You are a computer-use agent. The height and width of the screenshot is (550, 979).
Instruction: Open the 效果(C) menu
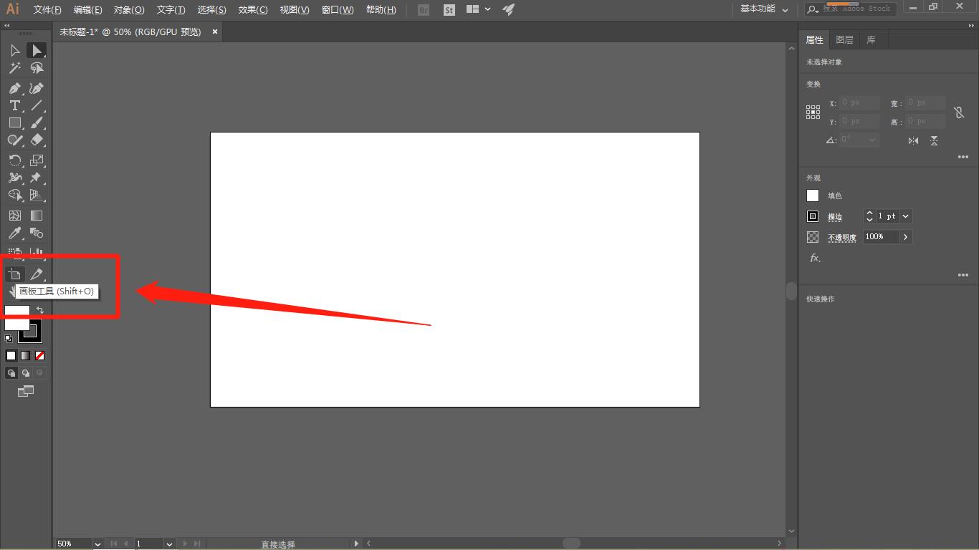point(253,10)
